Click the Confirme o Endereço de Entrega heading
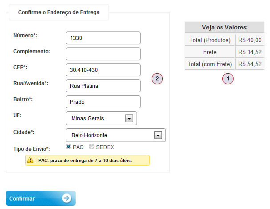 (59, 12)
